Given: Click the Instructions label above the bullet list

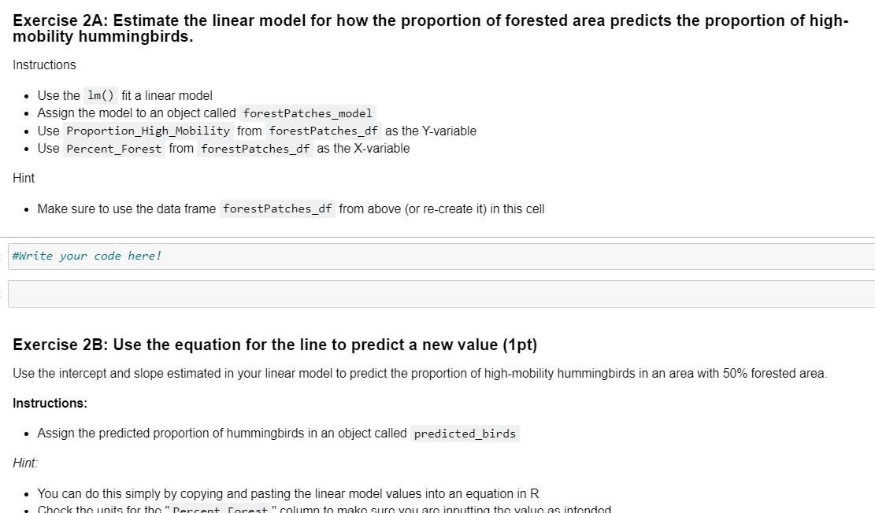Looking at the screenshot, I should (x=43, y=65).
